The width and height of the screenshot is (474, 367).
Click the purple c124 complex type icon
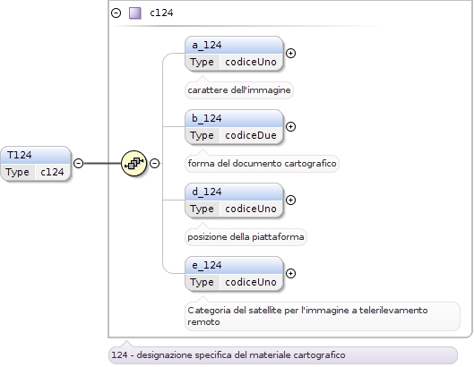pyautogui.click(x=134, y=13)
